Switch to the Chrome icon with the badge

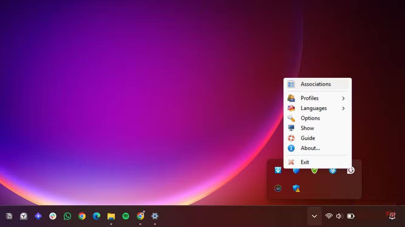[140, 216]
